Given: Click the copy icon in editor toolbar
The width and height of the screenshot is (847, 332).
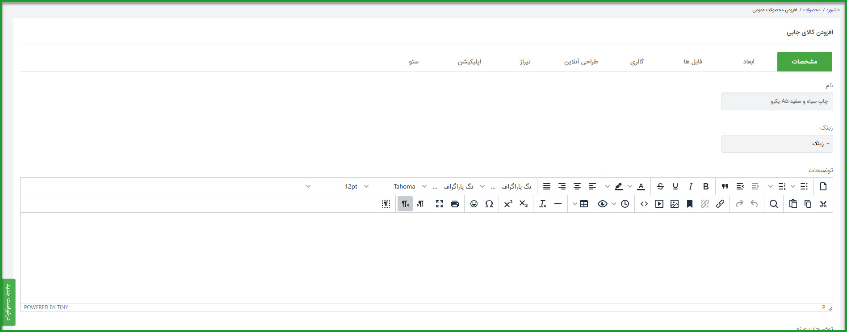Looking at the screenshot, I should [808, 204].
